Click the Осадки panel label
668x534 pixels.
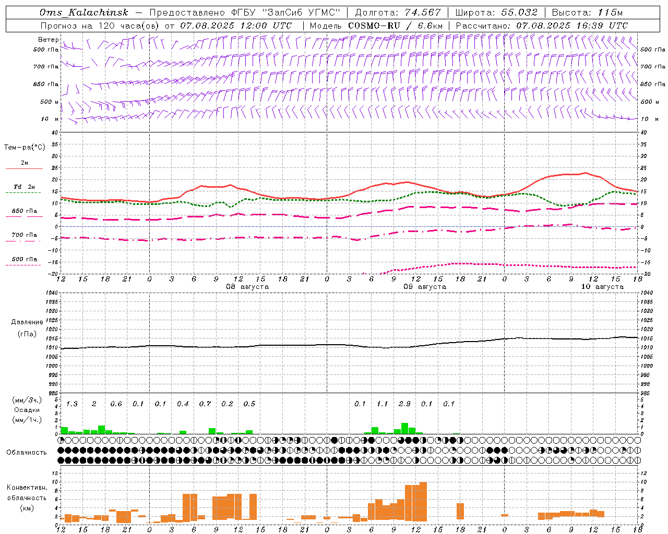pyautogui.click(x=27, y=410)
